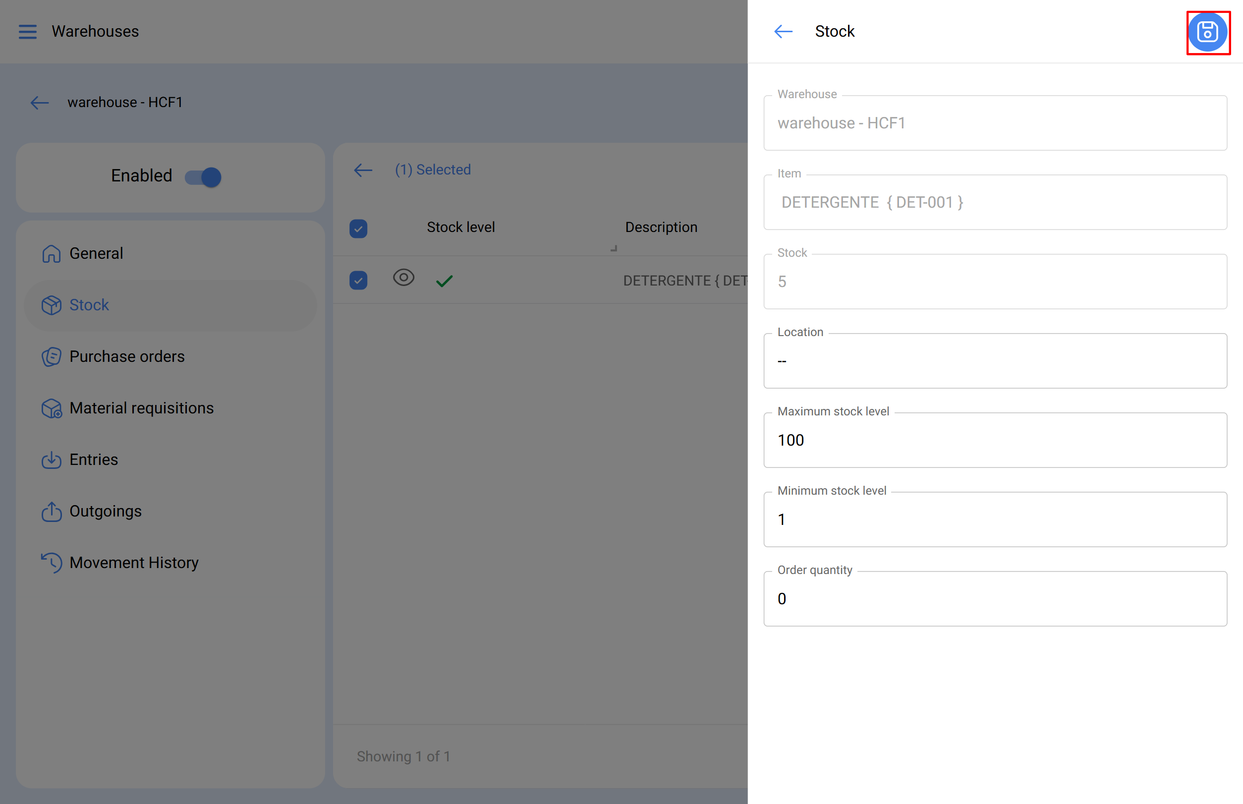Open Movement History section

click(x=134, y=562)
